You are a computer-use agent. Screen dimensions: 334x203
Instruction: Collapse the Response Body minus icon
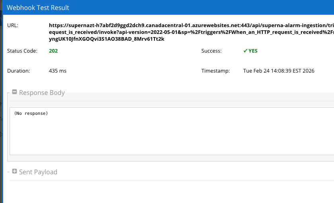[15, 92]
